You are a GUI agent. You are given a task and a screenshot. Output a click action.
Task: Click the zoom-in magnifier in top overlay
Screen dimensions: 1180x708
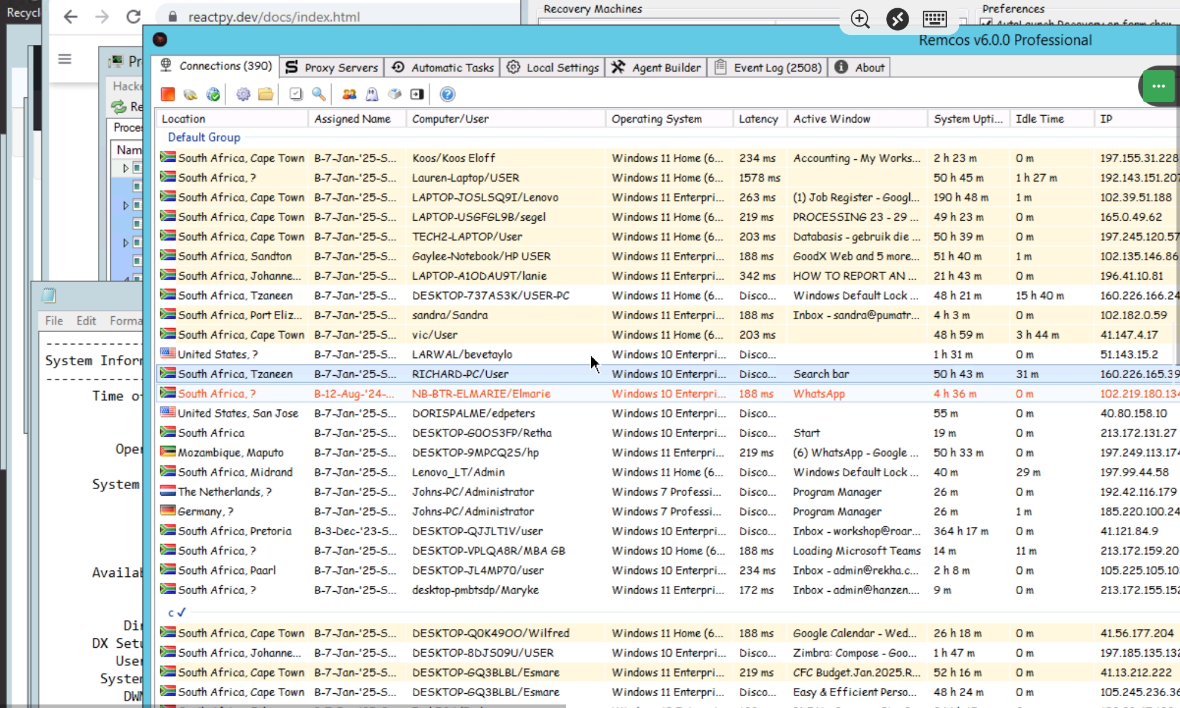[860, 19]
